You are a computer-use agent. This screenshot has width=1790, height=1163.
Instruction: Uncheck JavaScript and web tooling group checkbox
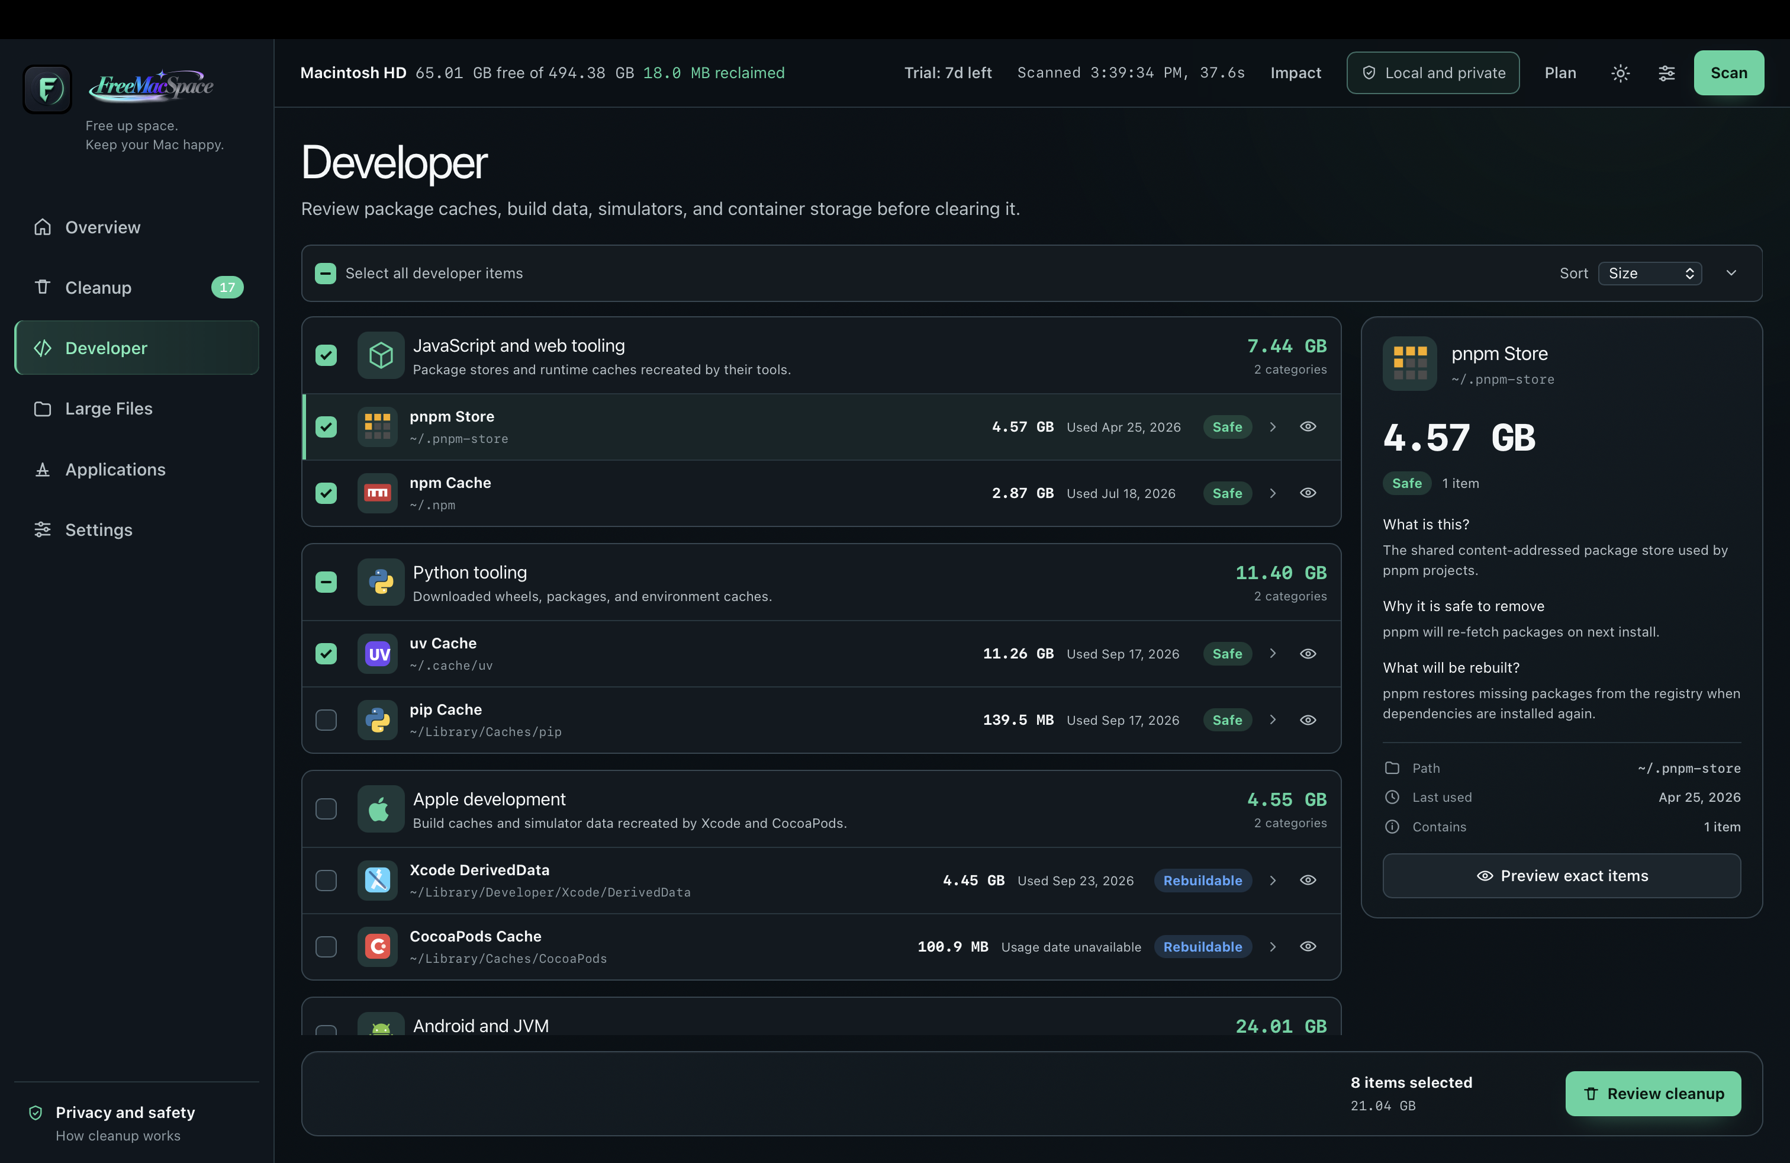tap(326, 355)
